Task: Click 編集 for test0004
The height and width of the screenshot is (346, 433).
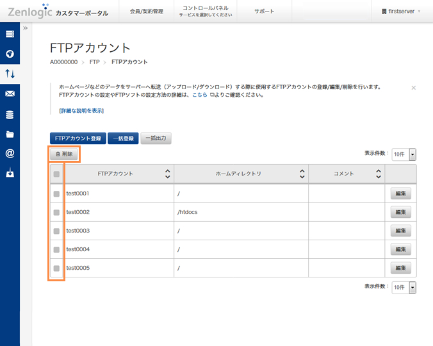Action: click(x=401, y=249)
